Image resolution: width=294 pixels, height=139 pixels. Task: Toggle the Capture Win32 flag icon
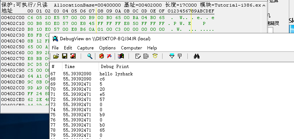[121, 56]
